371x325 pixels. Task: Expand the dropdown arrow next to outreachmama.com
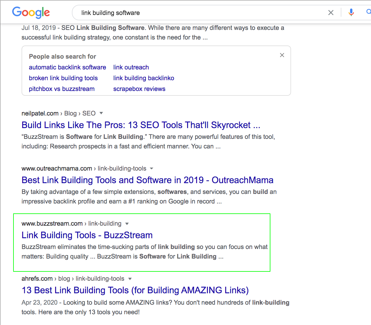(152, 168)
